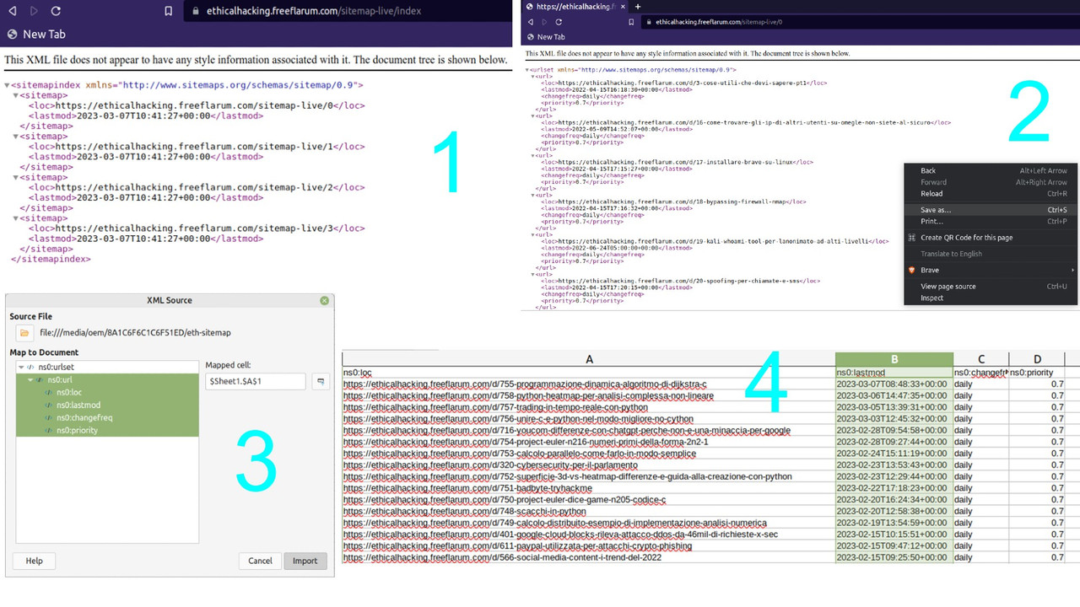Select spreadsheet column header D
1080x607 pixels.
tap(1037, 359)
